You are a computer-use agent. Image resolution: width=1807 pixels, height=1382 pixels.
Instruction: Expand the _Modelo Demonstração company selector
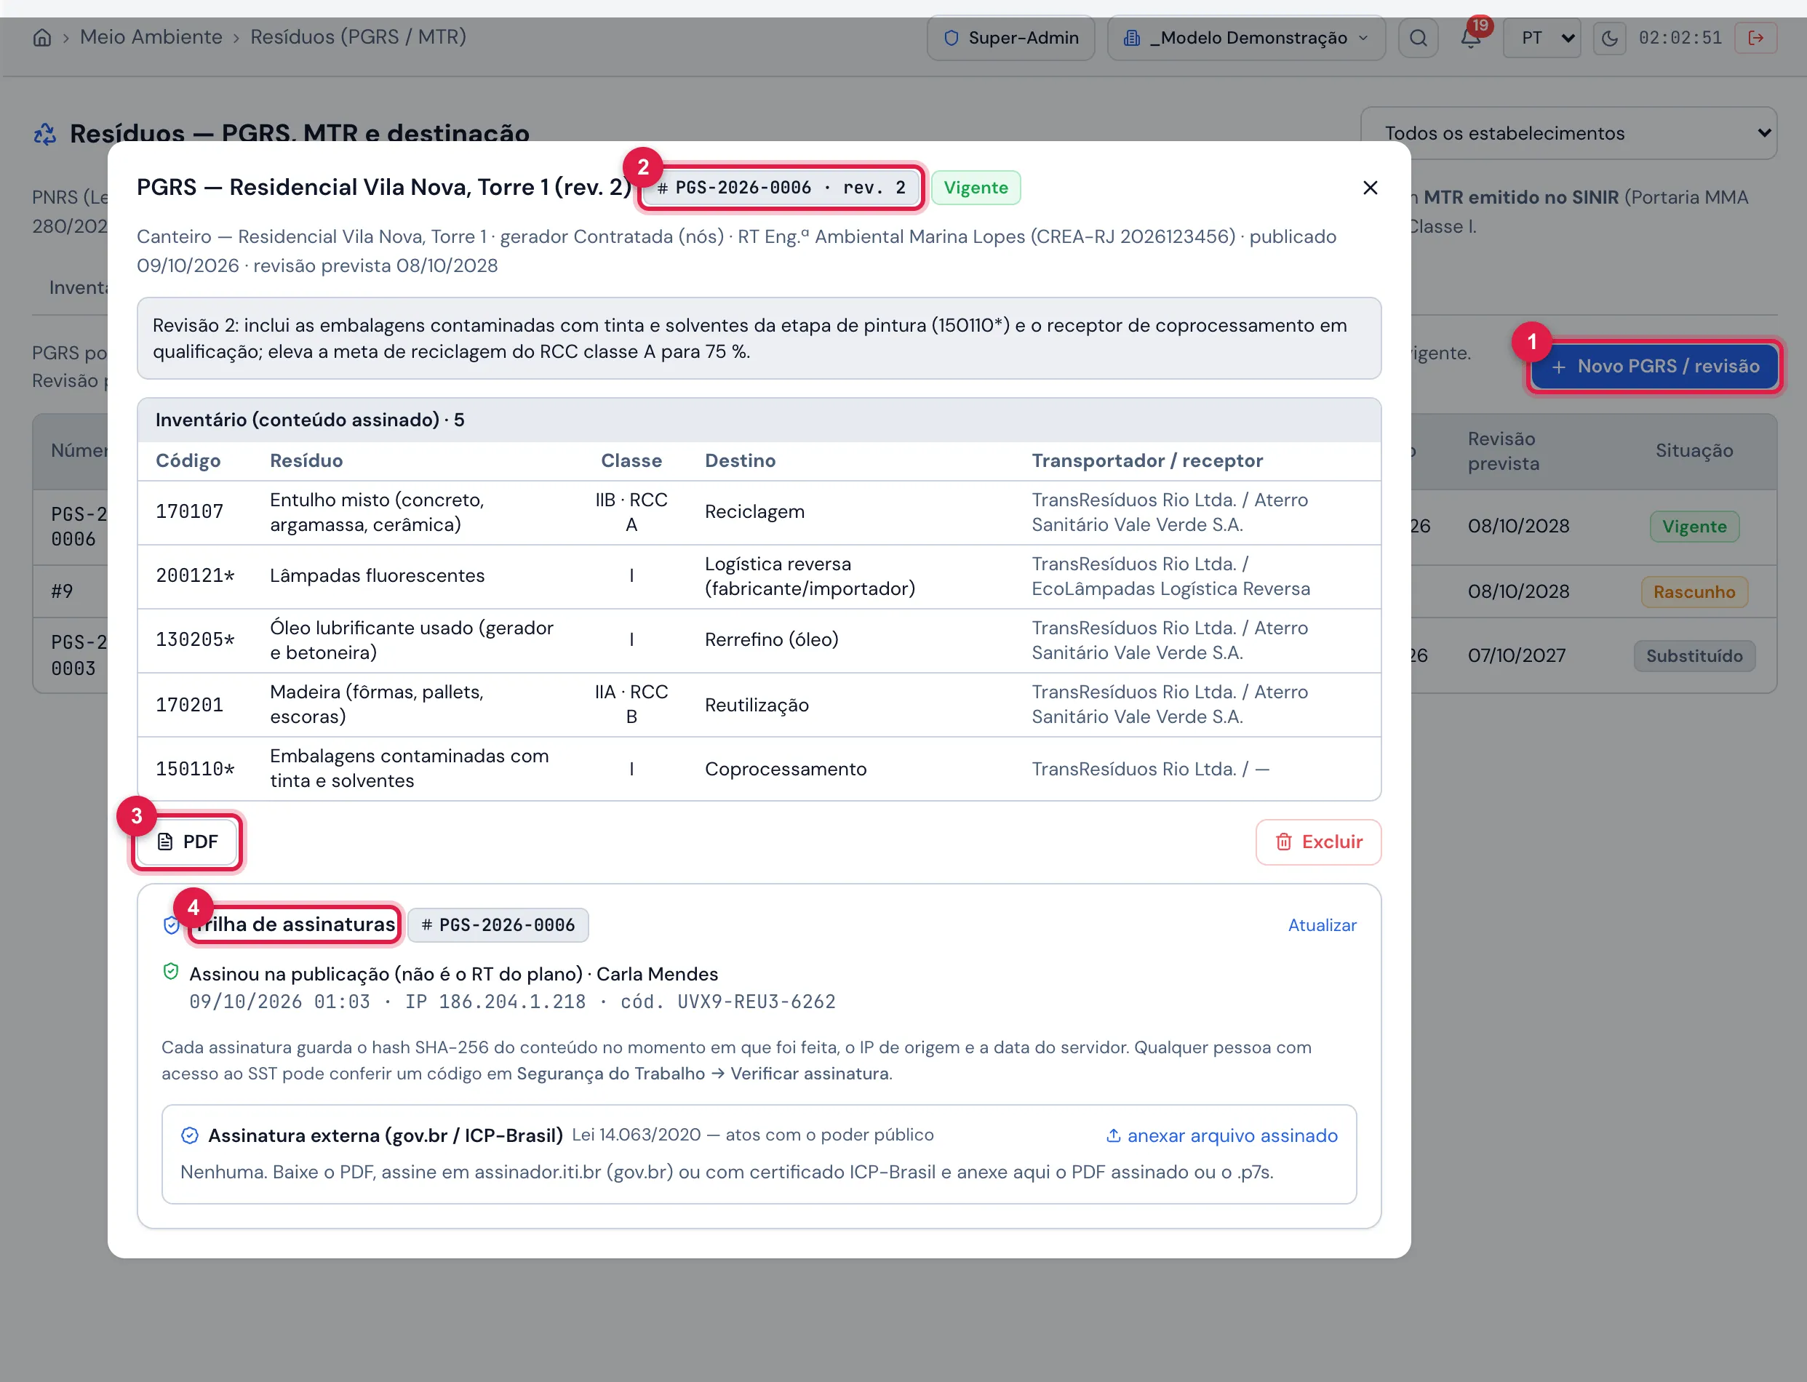click(1246, 38)
